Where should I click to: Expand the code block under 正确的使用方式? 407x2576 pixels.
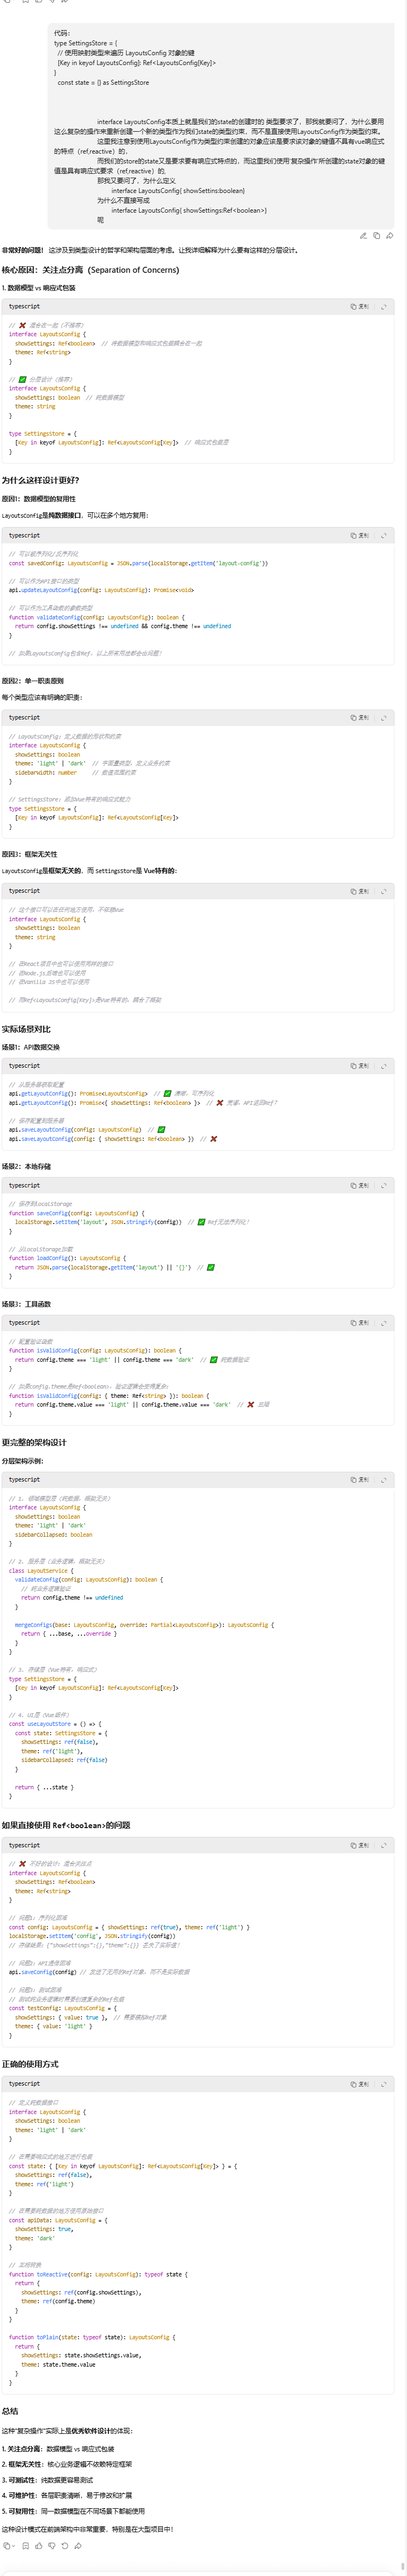(383, 2084)
